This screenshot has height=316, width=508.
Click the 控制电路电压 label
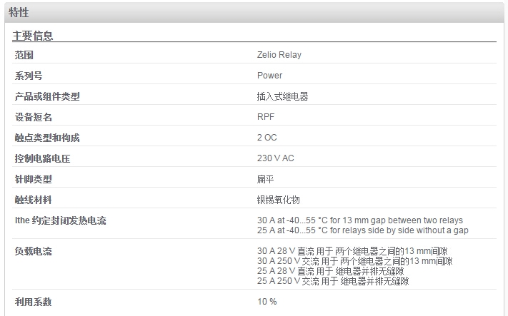tap(42, 158)
